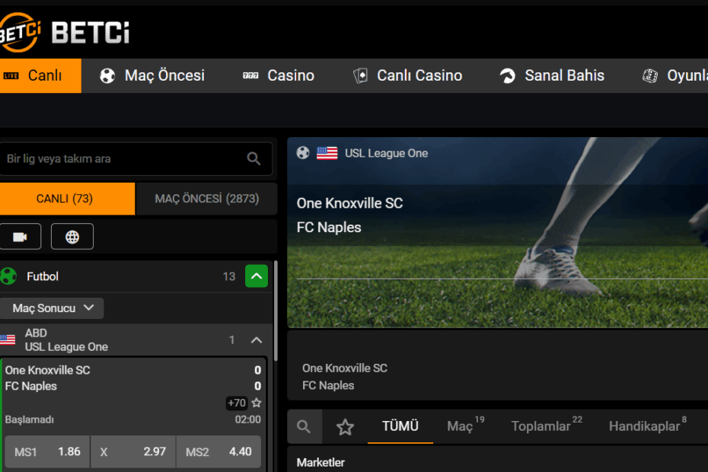Click the soccer ball icon in match banner
The height and width of the screenshot is (472, 708).
(x=303, y=153)
